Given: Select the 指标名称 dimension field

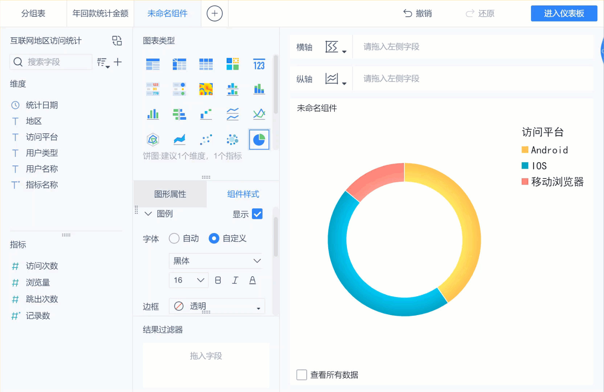Looking at the screenshot, I should (42, 185).
